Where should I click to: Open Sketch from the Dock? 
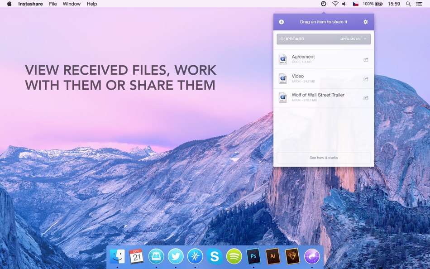click(292, 256)
